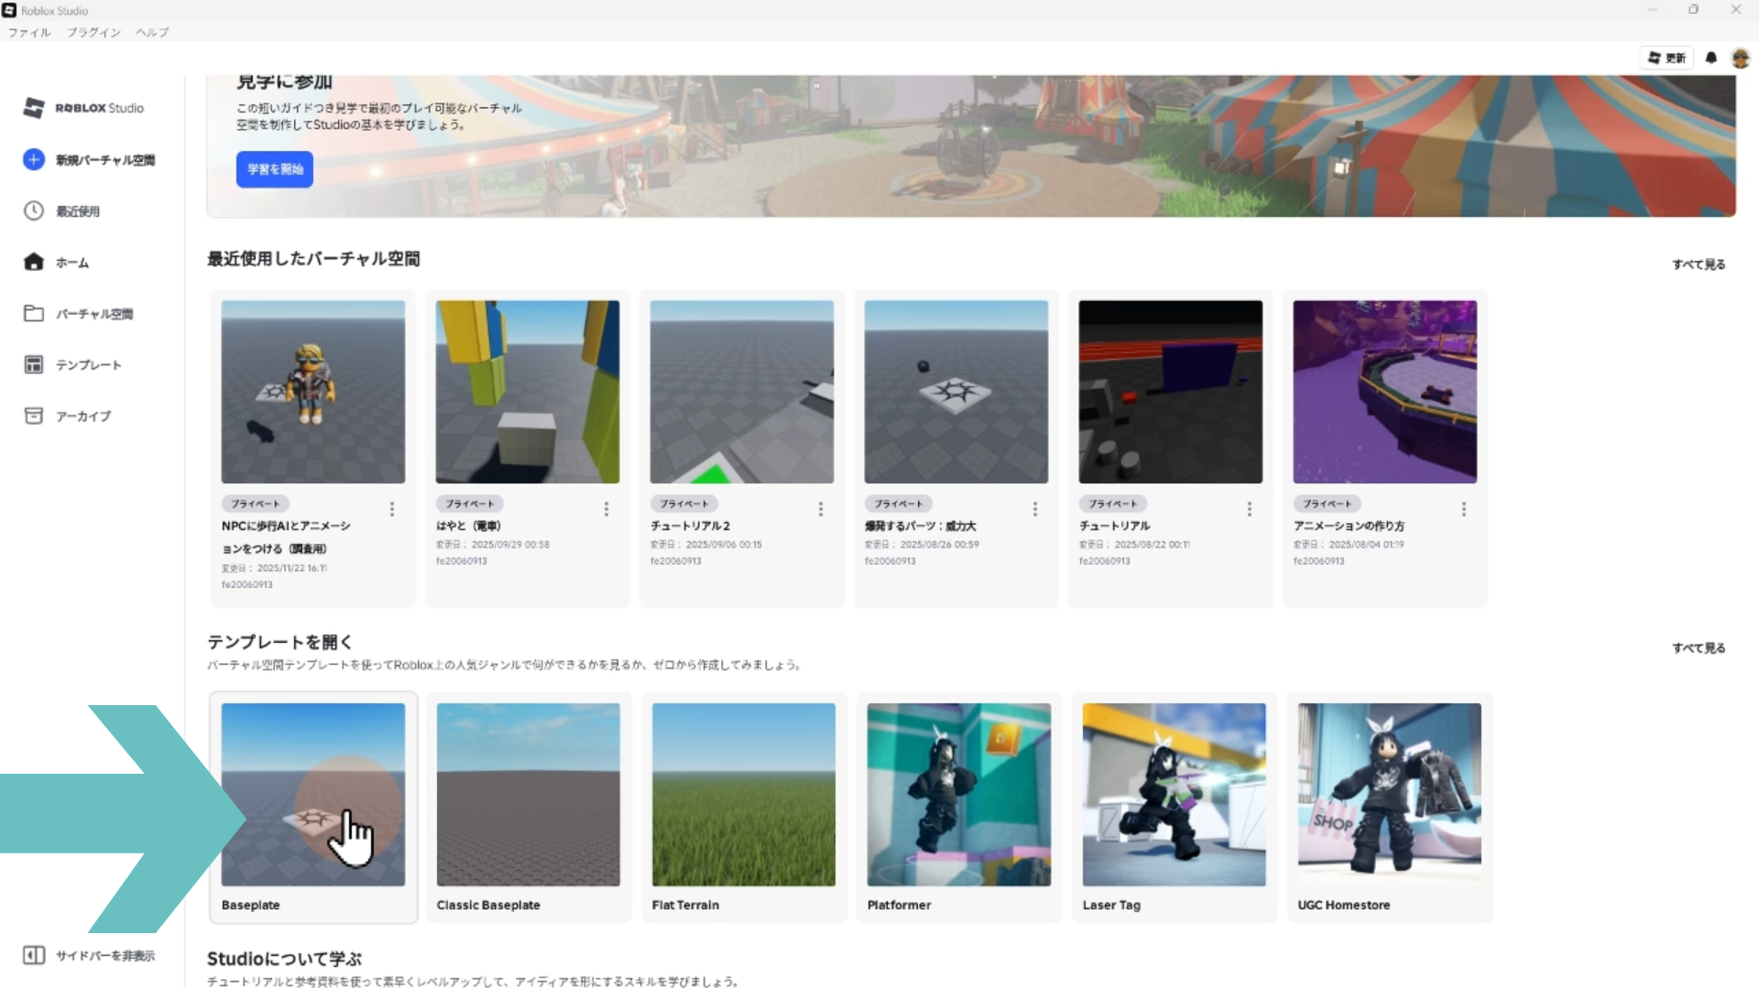Open three-dot menu for アニメーションの作り方
This screenshot has height=989, width=1759.
pos(1464,509)
